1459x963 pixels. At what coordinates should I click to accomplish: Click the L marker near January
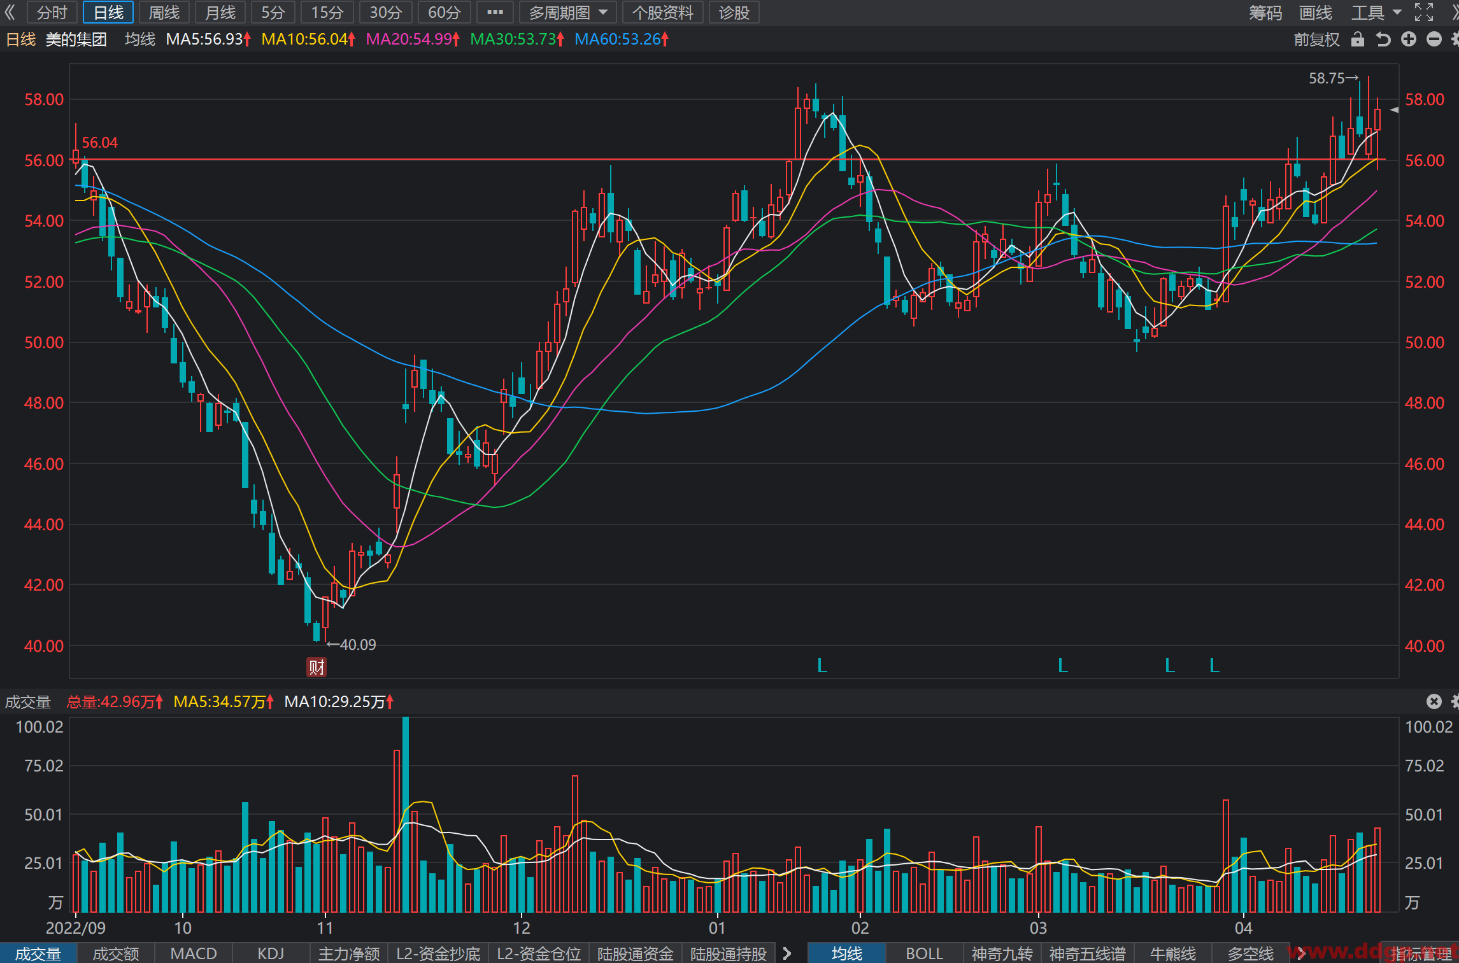click(x=822, y=666)
